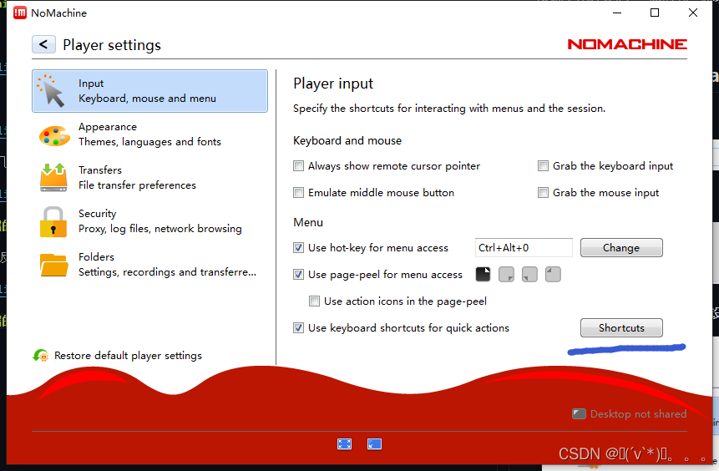719x471 pixels.
Task: Enable Always show remote cursor pointer
Action: (298, 166)
